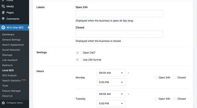Open Search Appearance submenu item

tap(13, 45)
